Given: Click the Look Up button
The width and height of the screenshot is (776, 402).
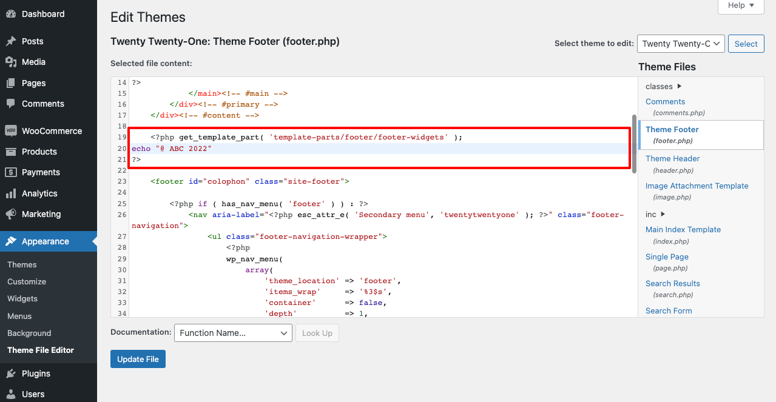Looking at the screenshot, I should coord(317,333).
